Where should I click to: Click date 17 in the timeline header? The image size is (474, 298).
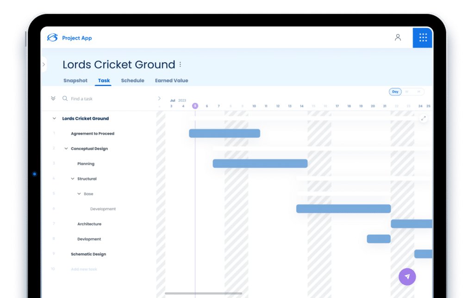click(337, 106)
